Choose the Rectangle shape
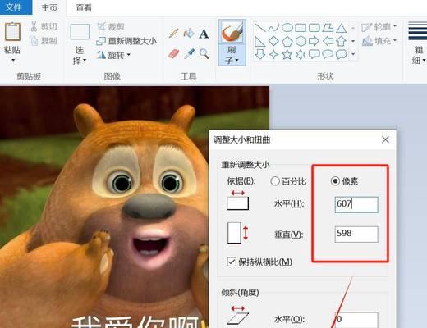 coord(301,28)
